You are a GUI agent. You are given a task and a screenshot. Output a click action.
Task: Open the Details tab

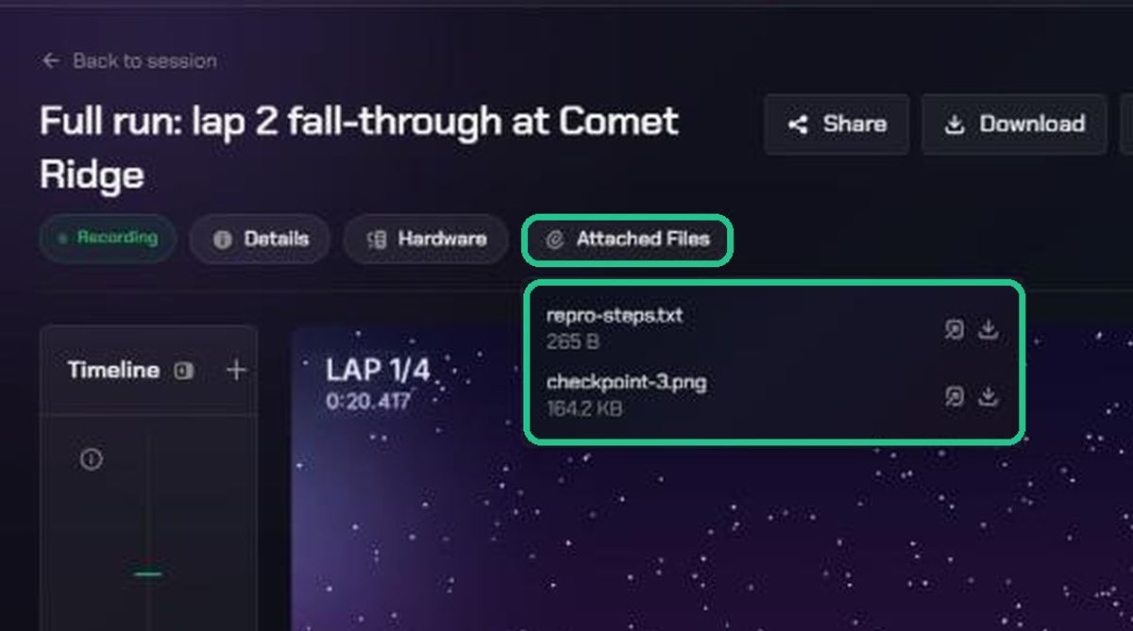point(260,240)
